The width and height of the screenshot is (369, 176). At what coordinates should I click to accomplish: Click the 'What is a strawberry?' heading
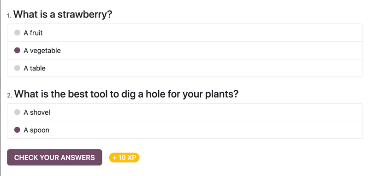[63, 14]
